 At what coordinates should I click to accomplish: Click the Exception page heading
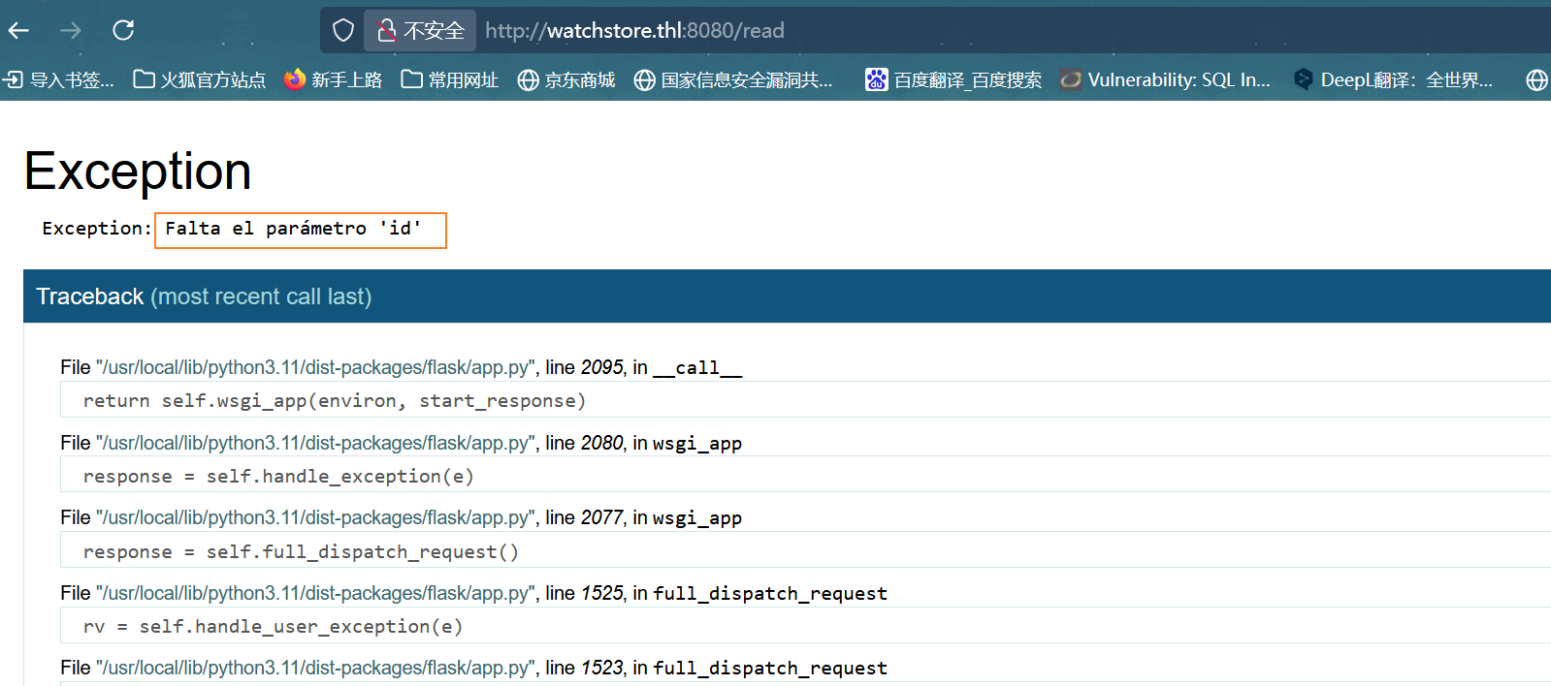click(138, 171)
